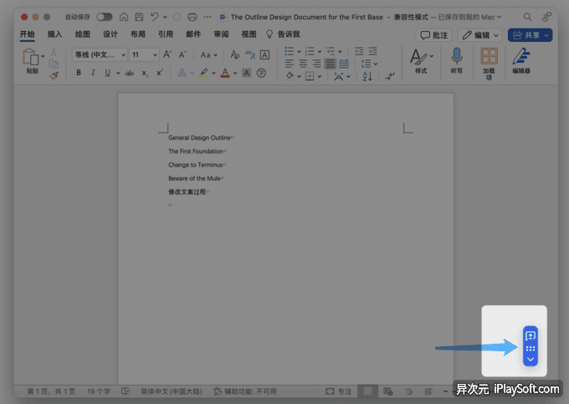Switch to the 引用 tab
This screenshot has height=404, width=569.
click(x=166, y=34)
